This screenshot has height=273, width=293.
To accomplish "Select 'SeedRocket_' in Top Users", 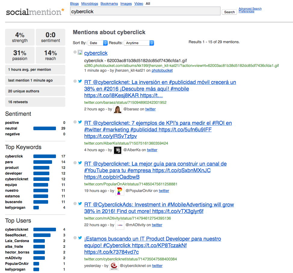I will [x=17, y=235].
